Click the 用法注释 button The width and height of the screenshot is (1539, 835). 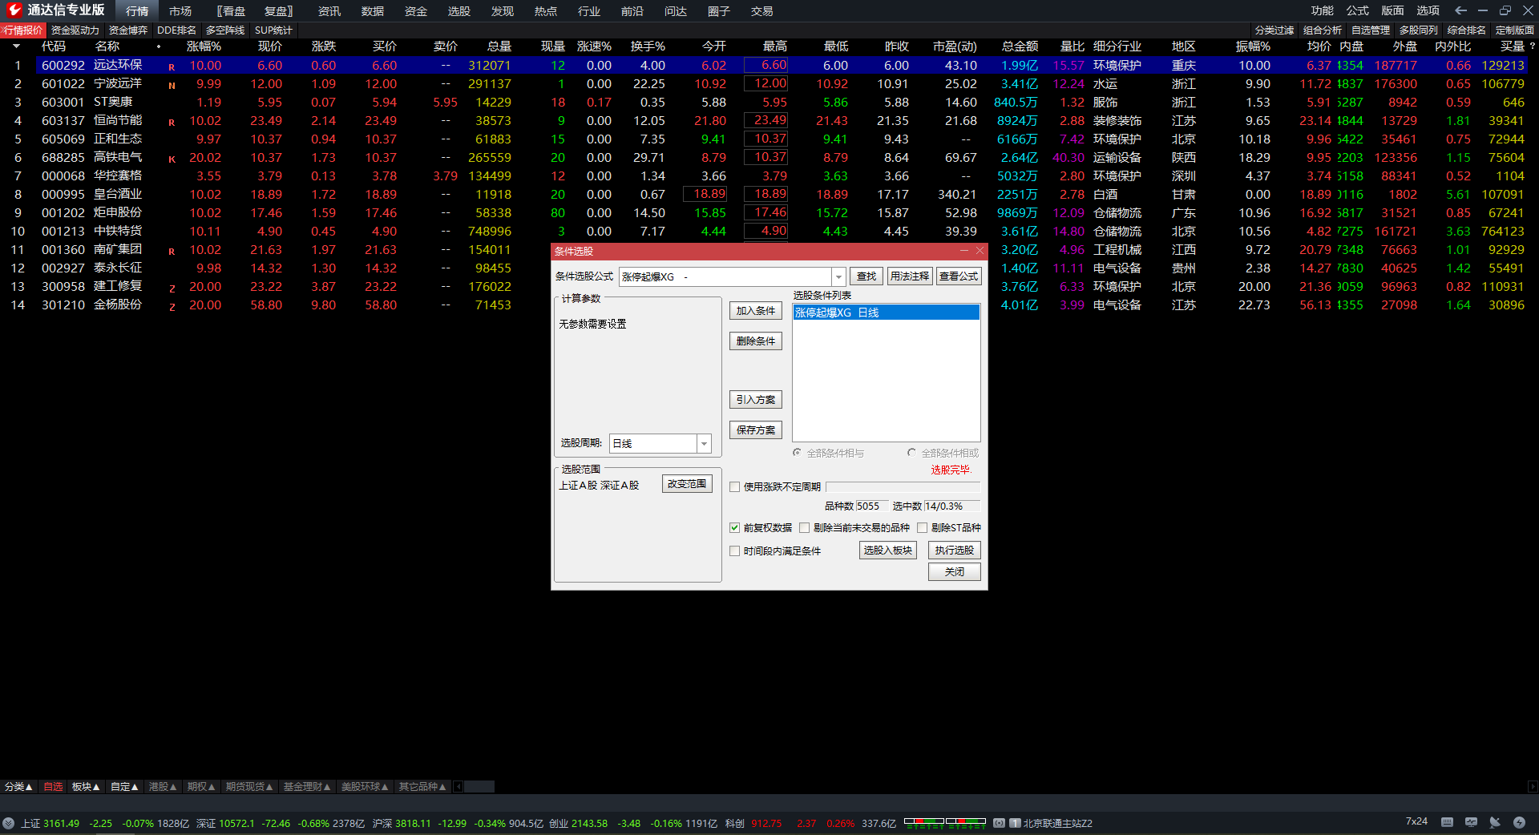(910, 276)
